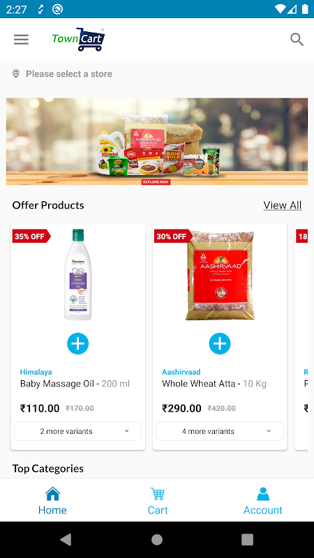Tap the location pin icon
Viewport: 314px width, 558px height.
click(x=16, y=74)
